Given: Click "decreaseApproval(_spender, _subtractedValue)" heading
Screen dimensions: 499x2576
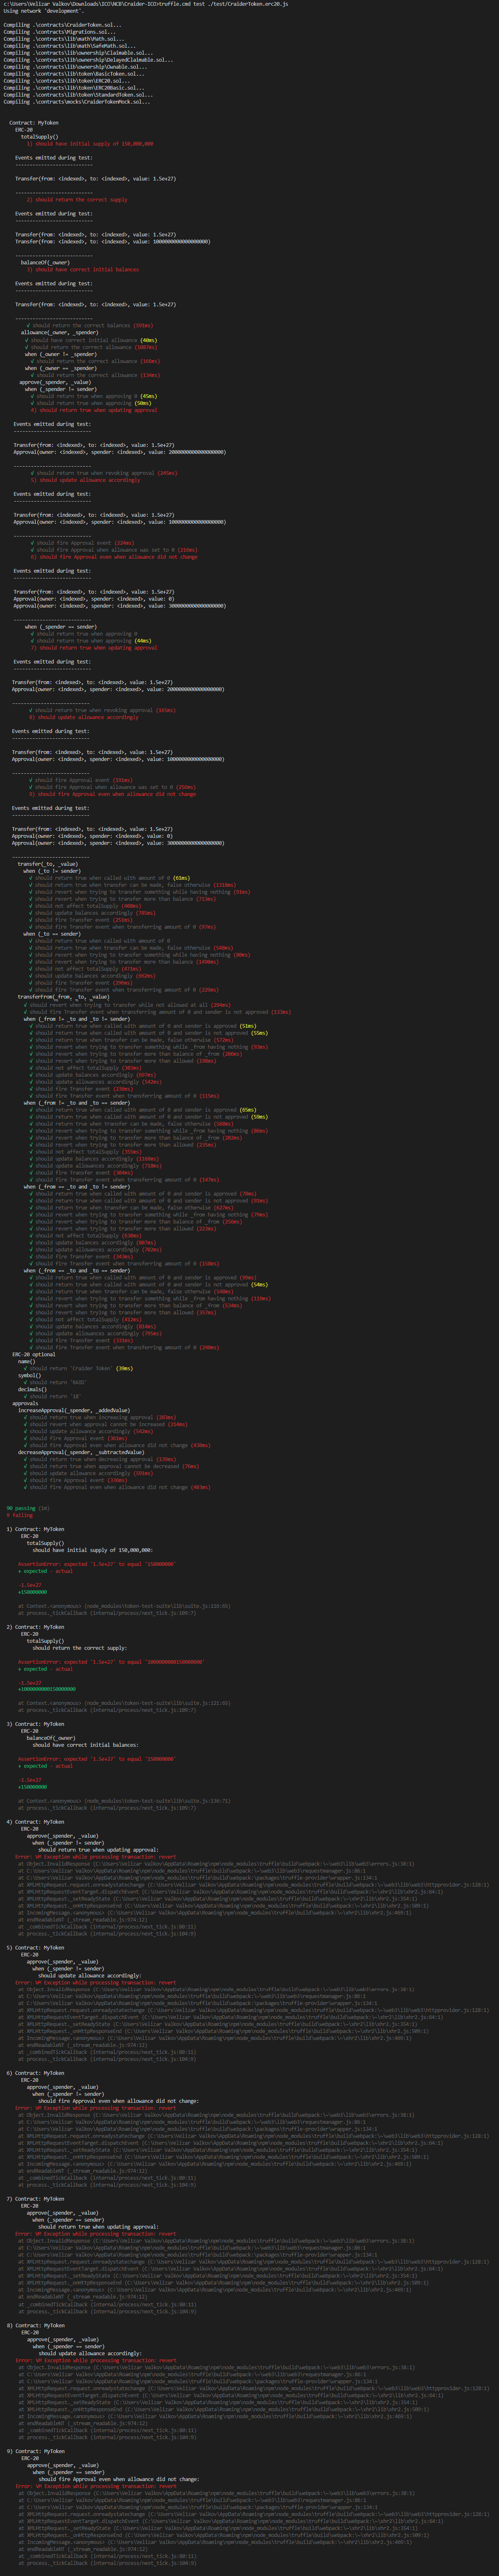Looking at the screenshot, I should [x=81, y=1452].
